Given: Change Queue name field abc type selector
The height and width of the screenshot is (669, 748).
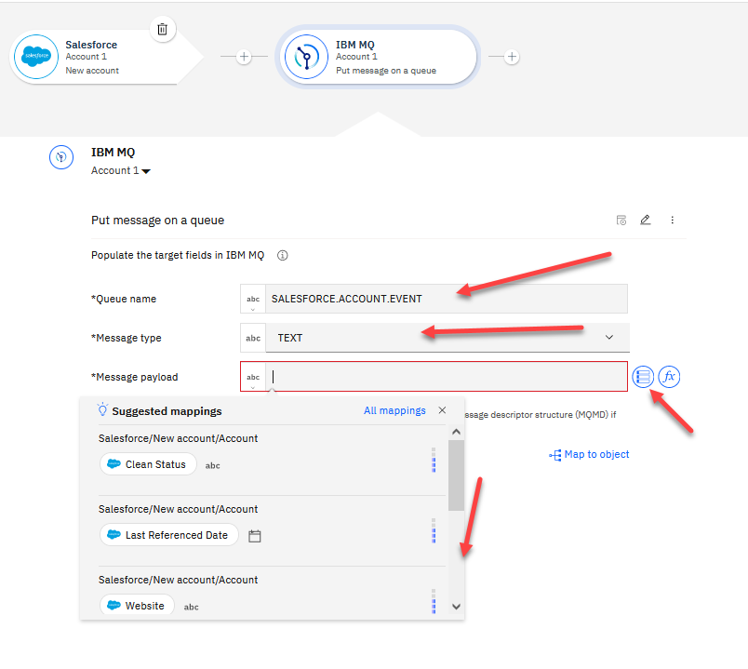Looking at the screenshot, I should [x=253, y=299].
